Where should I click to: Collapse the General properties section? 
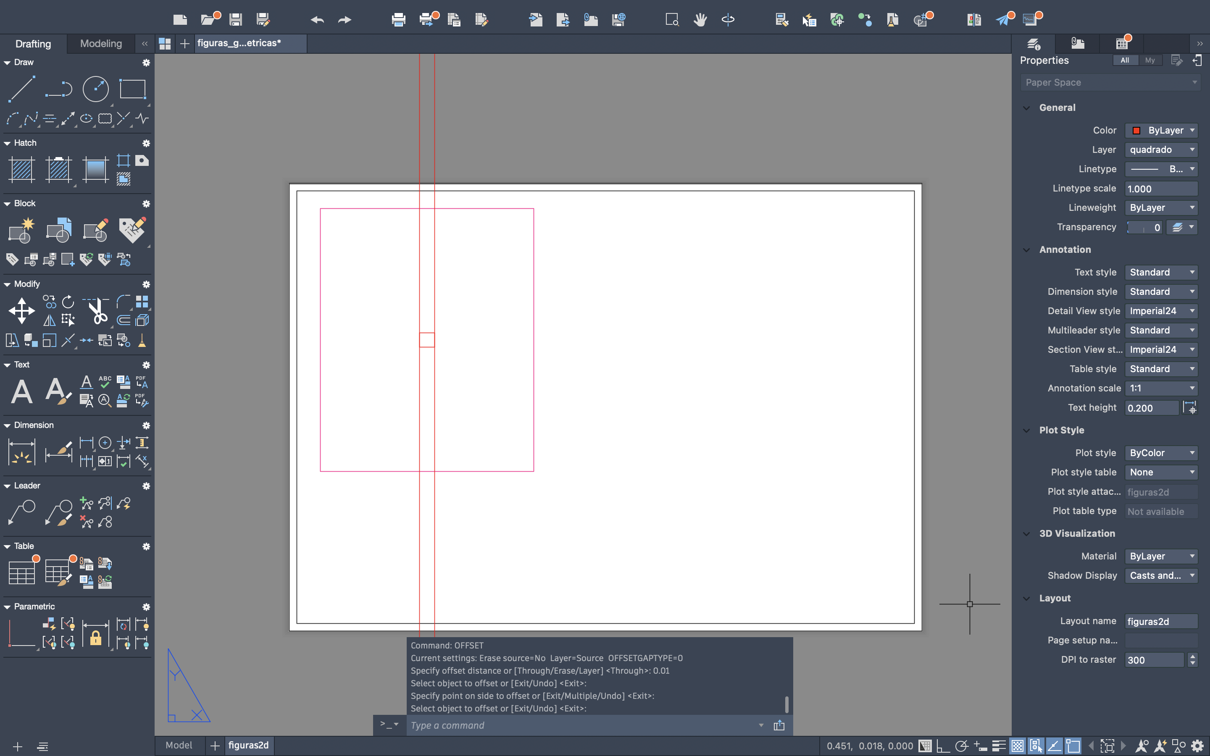click(1026, 108)
